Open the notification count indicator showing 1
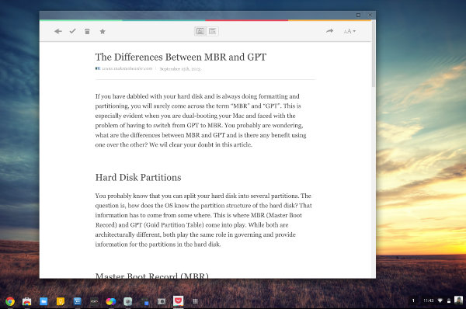Image resolution: width=466 pixels, height=309 pixels. tap(413, 300)
